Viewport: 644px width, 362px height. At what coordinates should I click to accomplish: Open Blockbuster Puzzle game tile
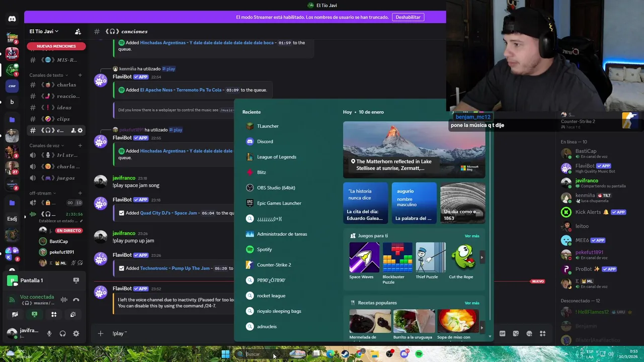click(397, 263)
